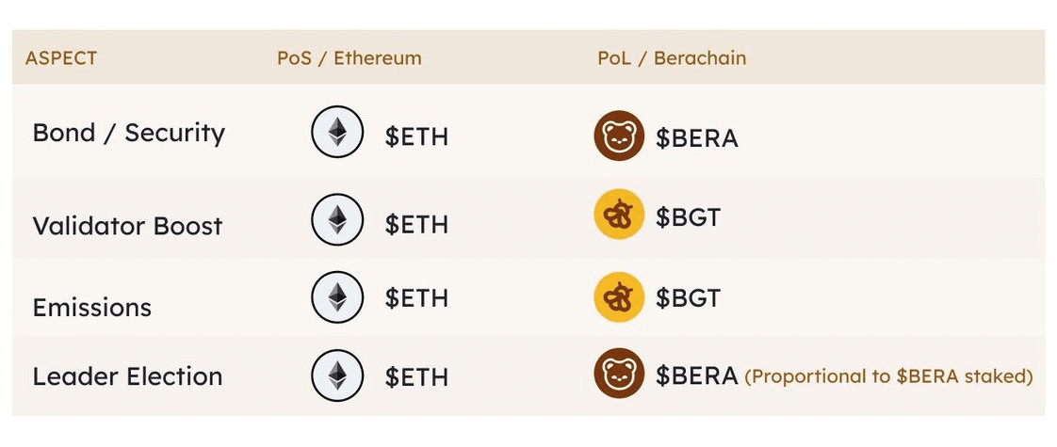This screenshot has width=1057, height=447.
Task: Click the Ethereum icon in Bond / Security row
Action: pyautogui.click(x=336, y=135)
